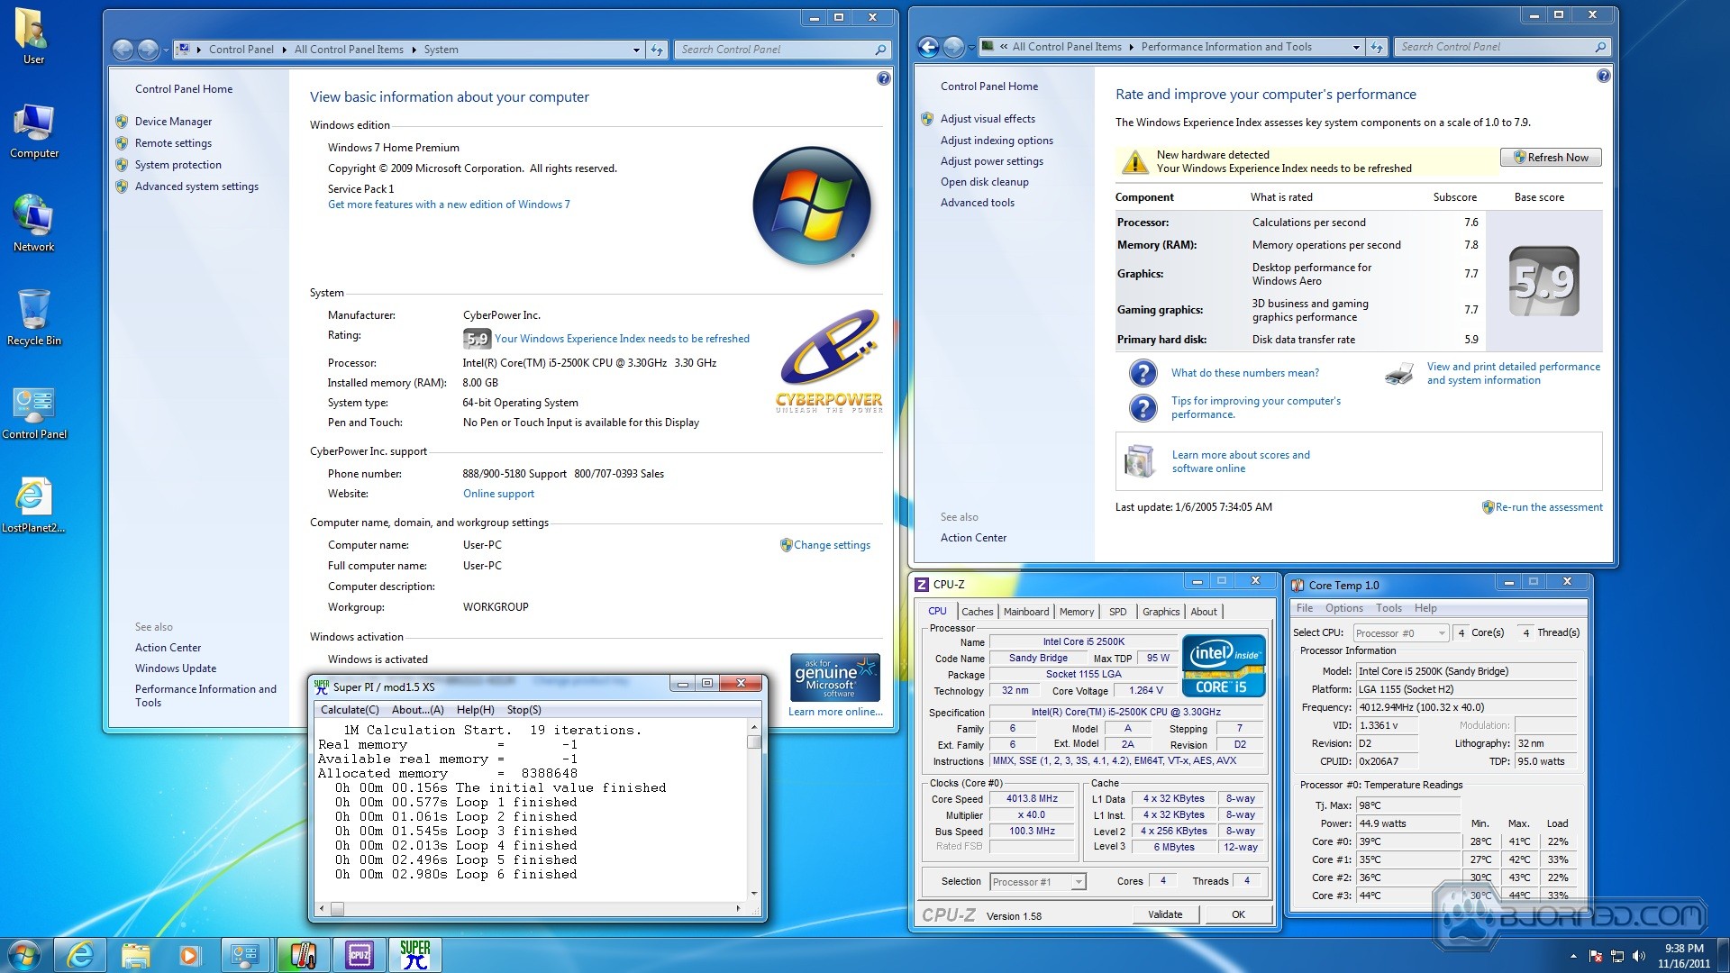This screenshot has height=973, width=1730.
Task: Open Device Manager link
Action: (173, 122)
